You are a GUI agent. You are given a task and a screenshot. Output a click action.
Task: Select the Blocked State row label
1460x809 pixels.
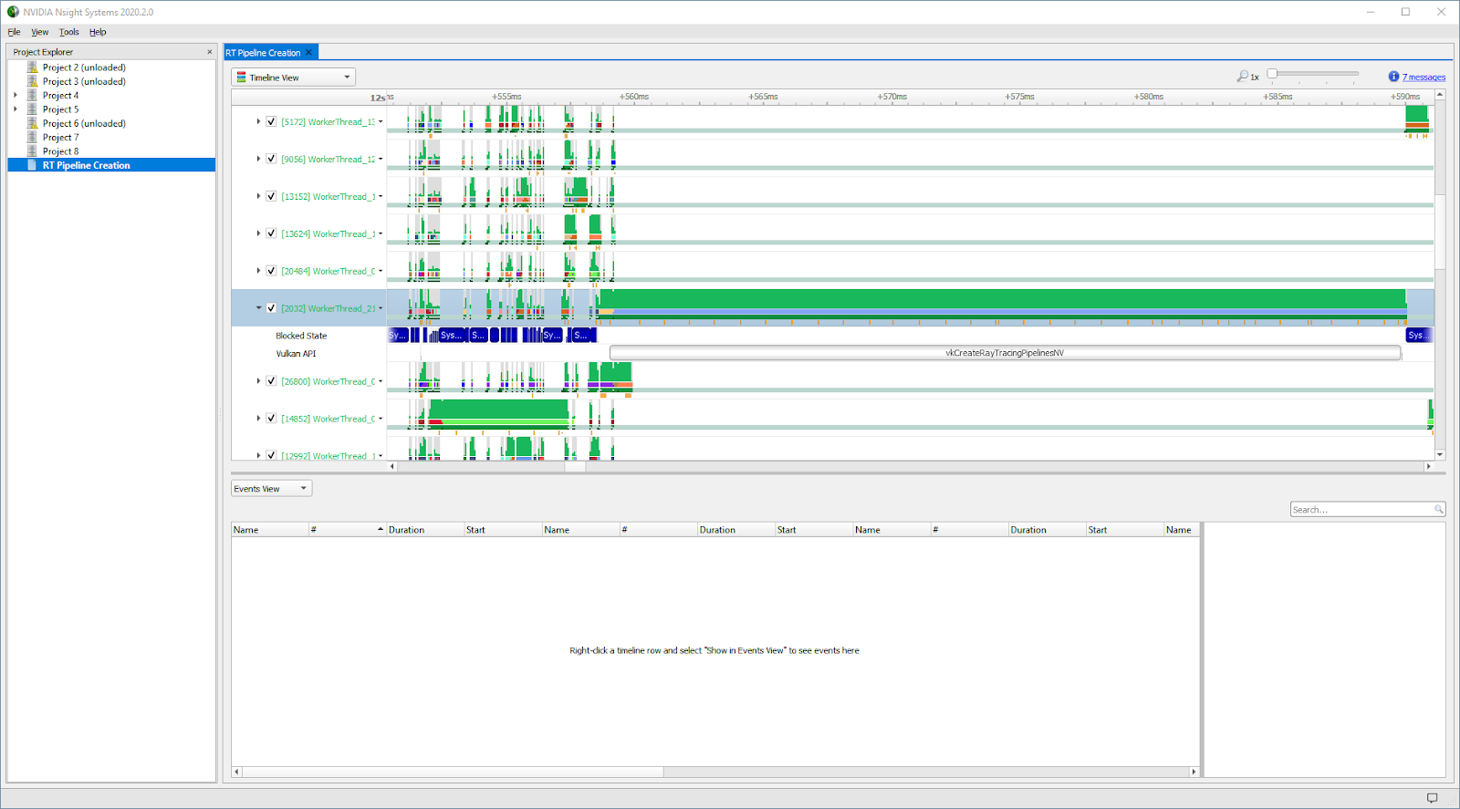coord(301,336)
